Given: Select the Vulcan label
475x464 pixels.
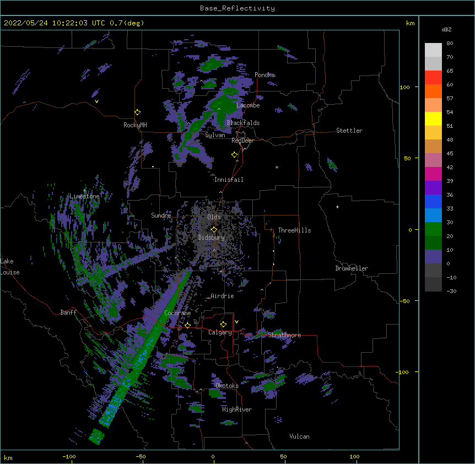Looking at the screenshot, I should pyautogui.click(x=299, y=436).
